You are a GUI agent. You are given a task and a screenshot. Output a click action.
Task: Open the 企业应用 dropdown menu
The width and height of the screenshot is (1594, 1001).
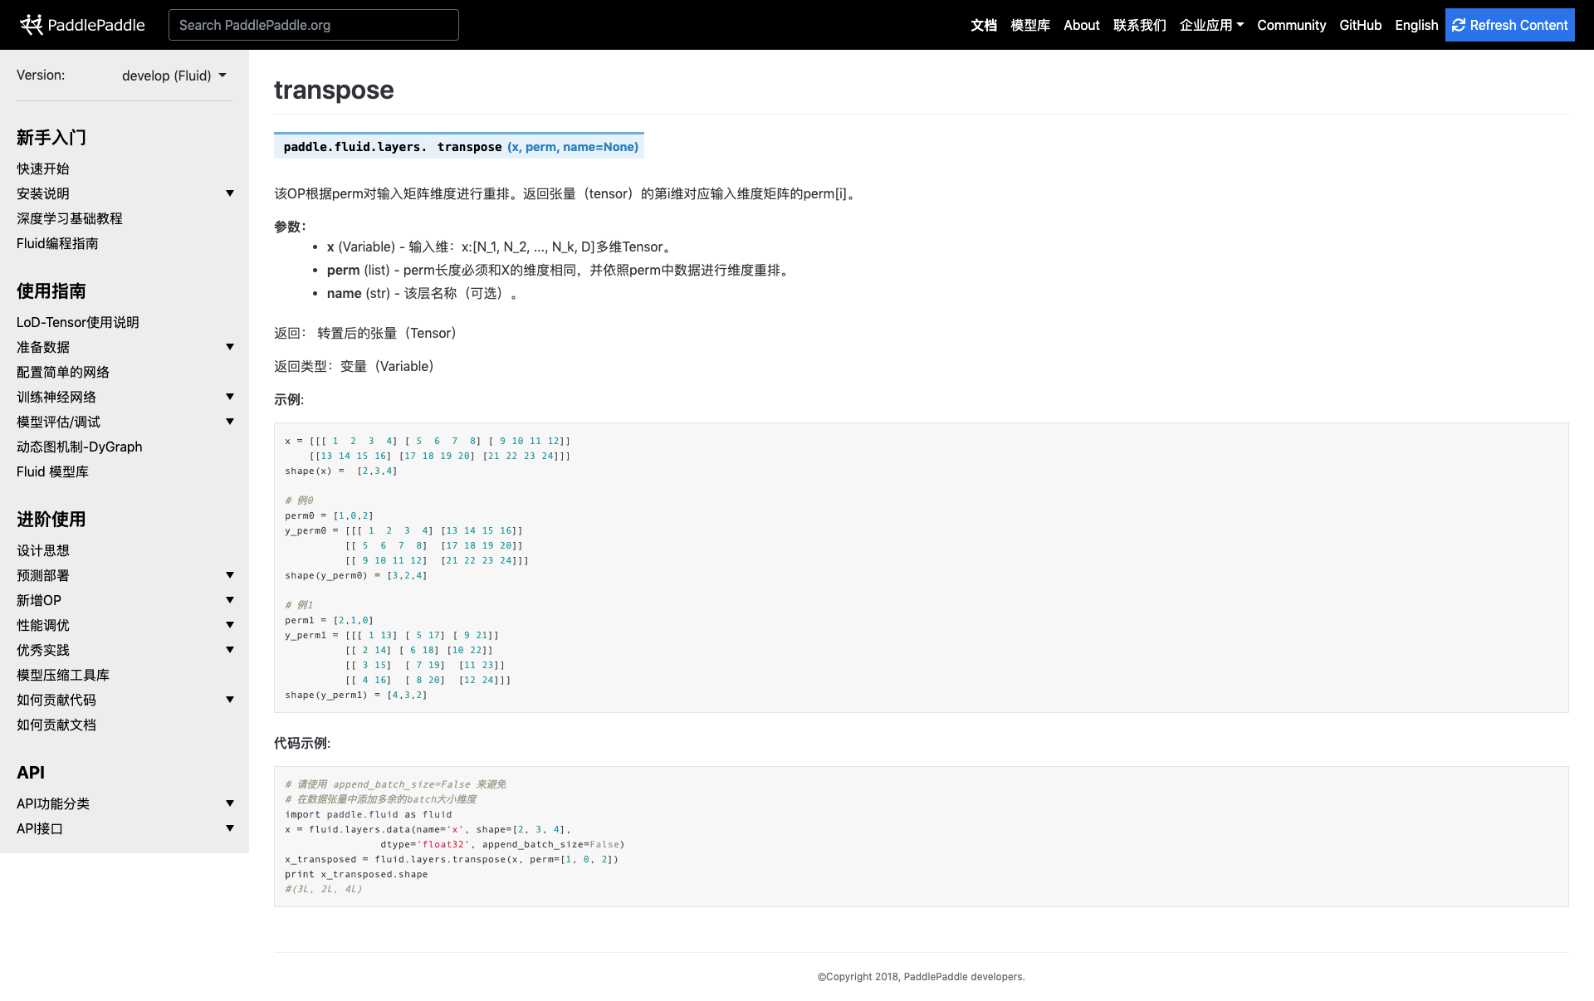pos(1211,25)
